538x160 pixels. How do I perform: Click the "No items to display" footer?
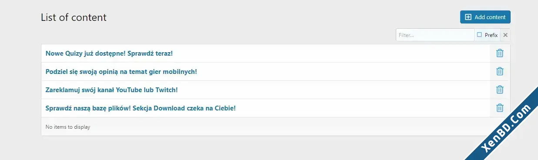(68, 127)
